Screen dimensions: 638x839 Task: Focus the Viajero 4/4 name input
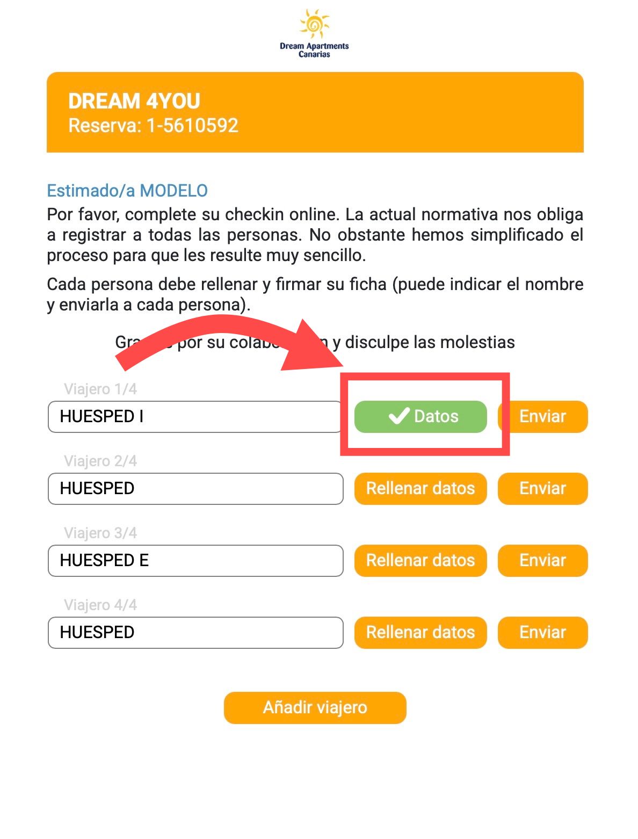point(195,633)
